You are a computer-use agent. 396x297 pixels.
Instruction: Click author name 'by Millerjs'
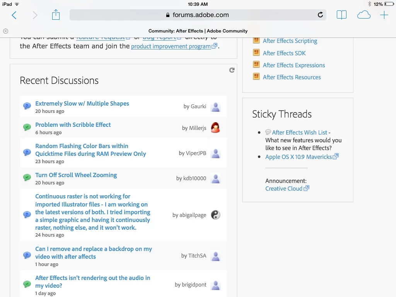tap(194, 128)
